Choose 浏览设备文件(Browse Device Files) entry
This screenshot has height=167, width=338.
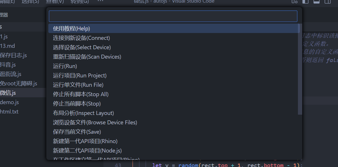(174, 122)
